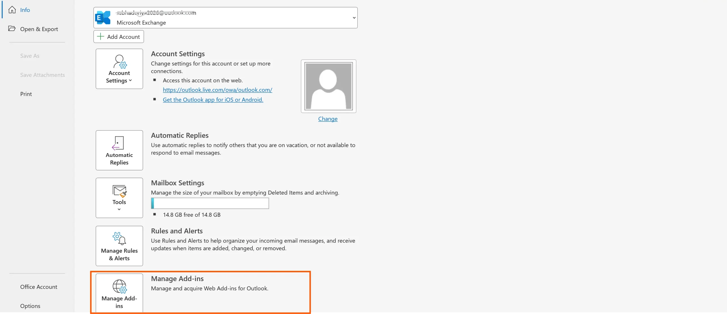Click the mailbox storage usage bar
This screenshot has width=727, height=314.
(x=210, y=203)
